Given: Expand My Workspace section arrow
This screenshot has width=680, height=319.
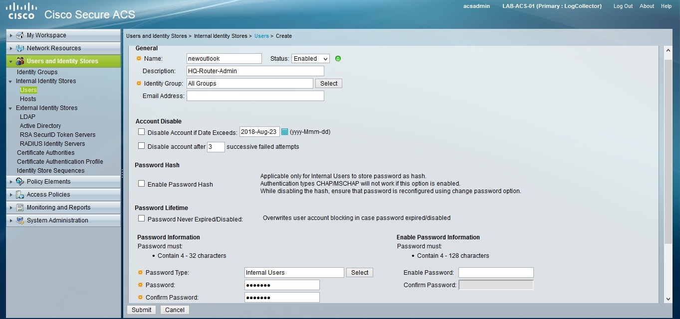Looking at the screenshot, I should pyautogui.click(x=11, y=35).
